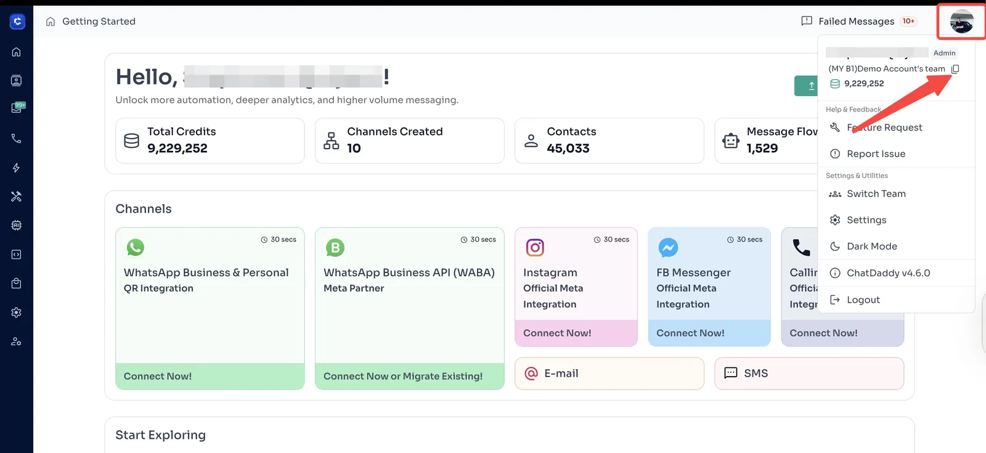Select Report Issue from the menu
The image size is (986, 453).
tap(876, 154)
